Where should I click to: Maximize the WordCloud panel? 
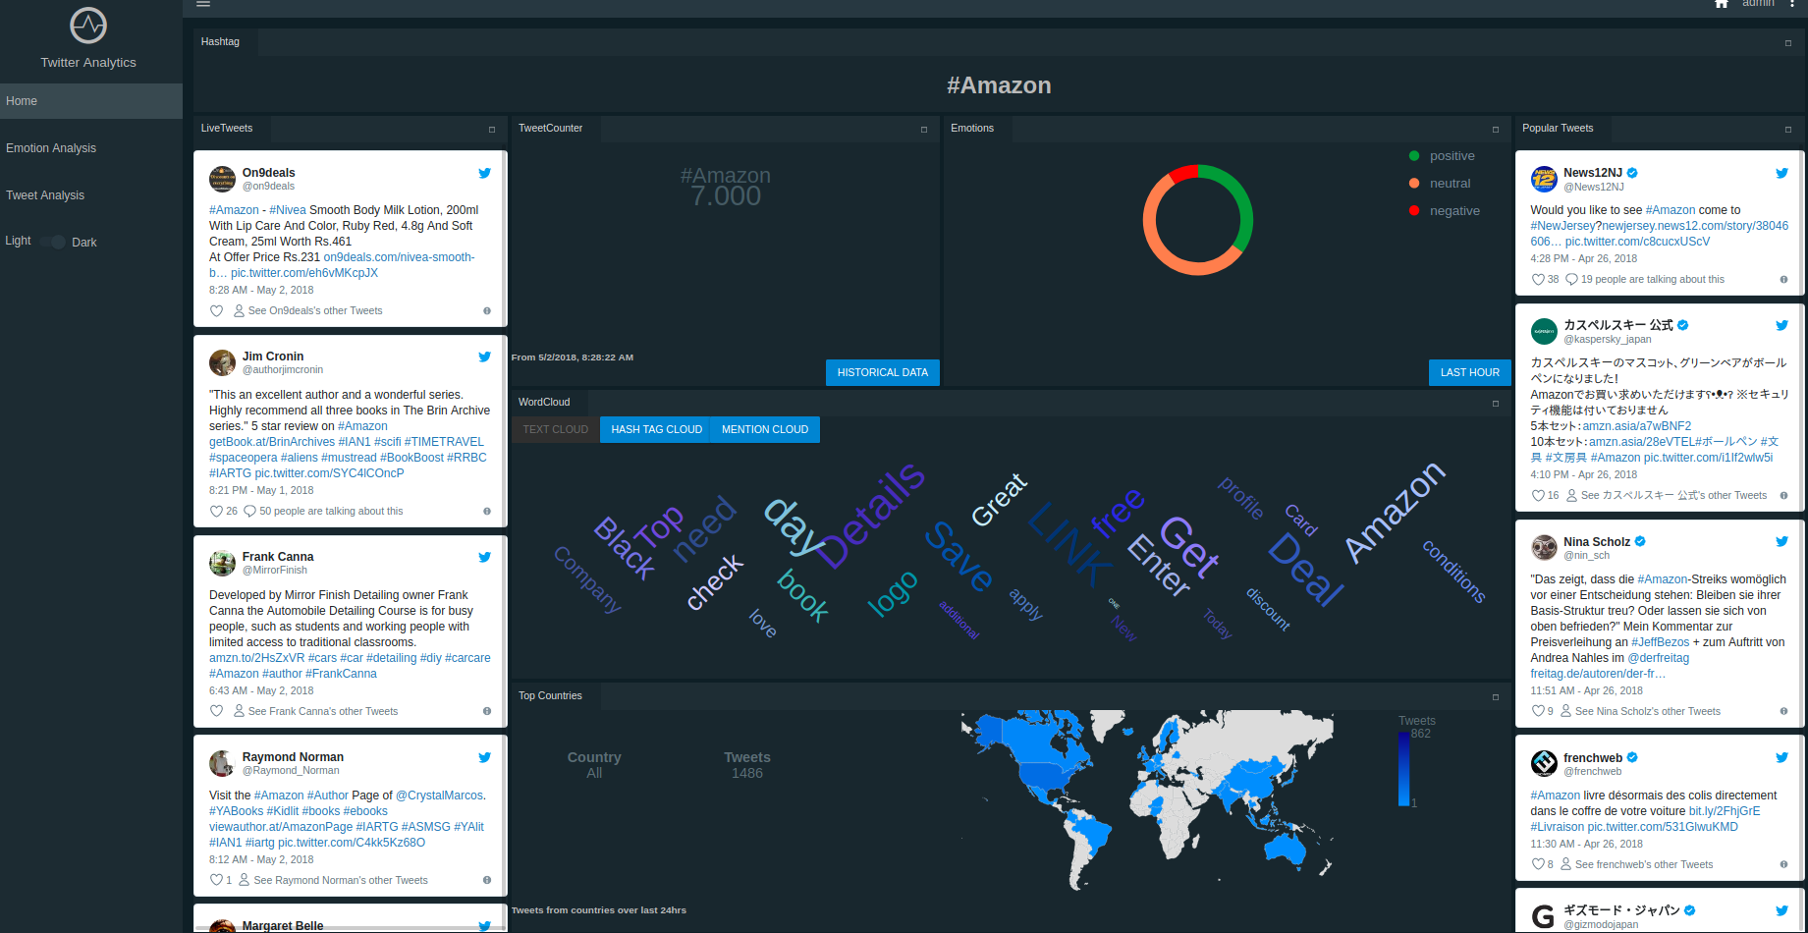(x=1496, y=404)
